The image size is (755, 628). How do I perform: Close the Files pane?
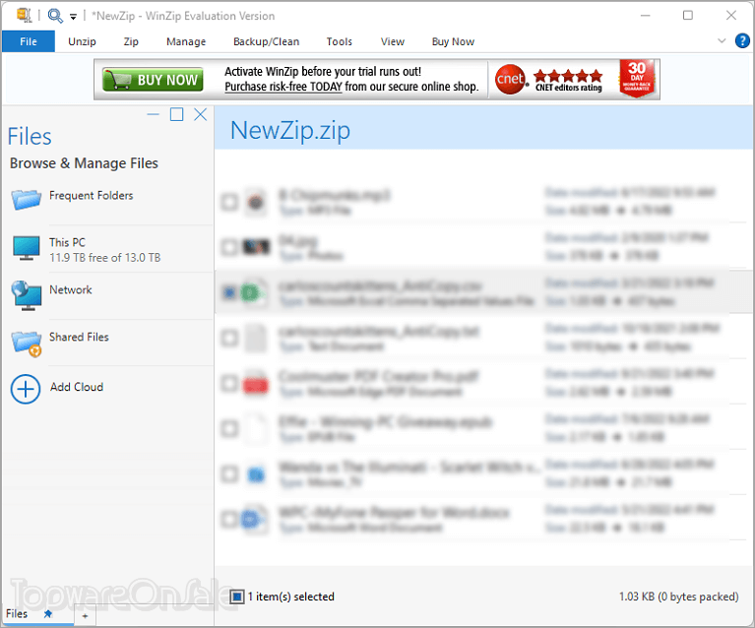pyautogui.click(x=200, y=114)
